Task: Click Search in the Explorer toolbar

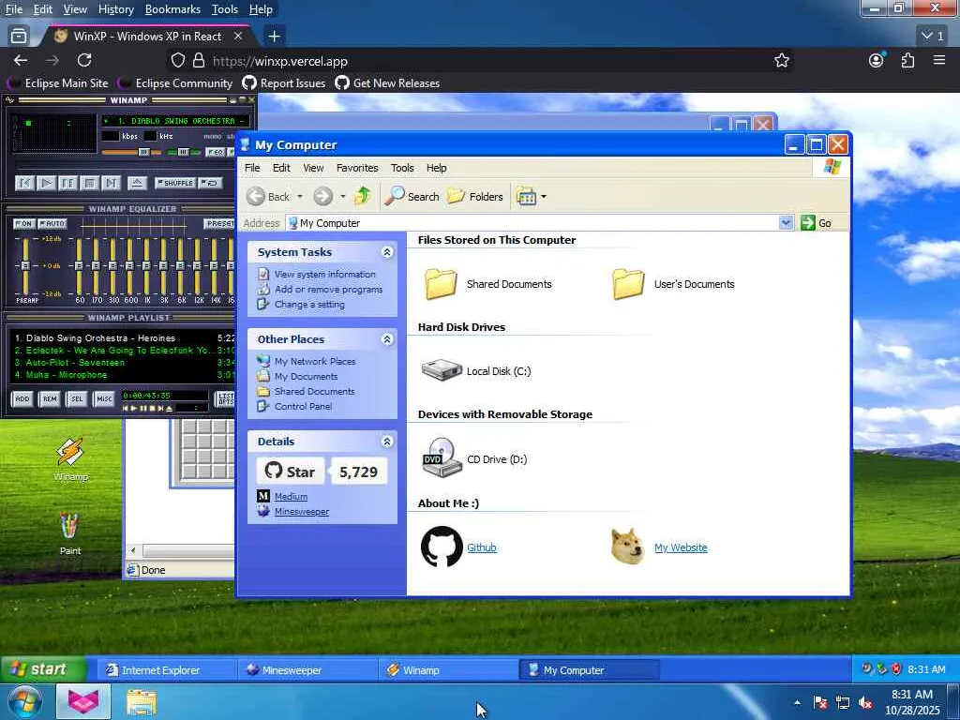Action: (x=412, y=197)
